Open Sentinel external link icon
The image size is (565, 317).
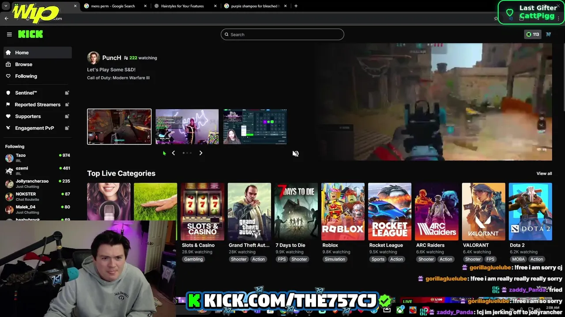pyautogui.click(x=67, y=93)
